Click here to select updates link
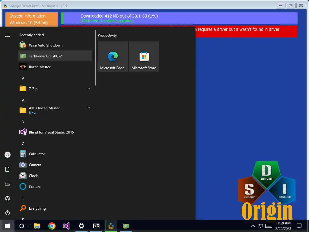Screen dimensions: 309x232 click(107, 21)
